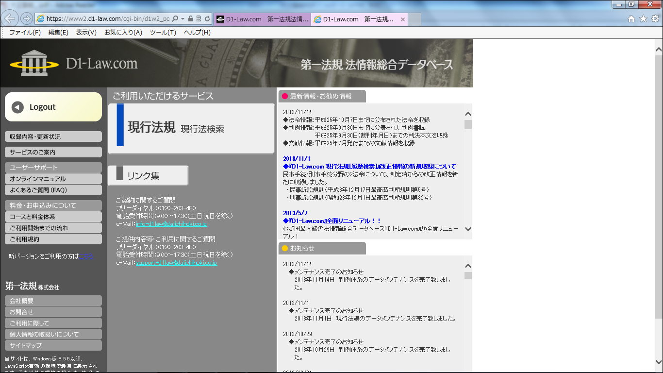Click the page scrollbar up arrow
This screenshot has height=373, width=663.
(x=659, y=49)
